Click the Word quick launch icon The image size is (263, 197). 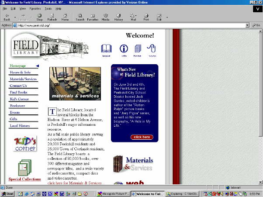coord(62,194)
